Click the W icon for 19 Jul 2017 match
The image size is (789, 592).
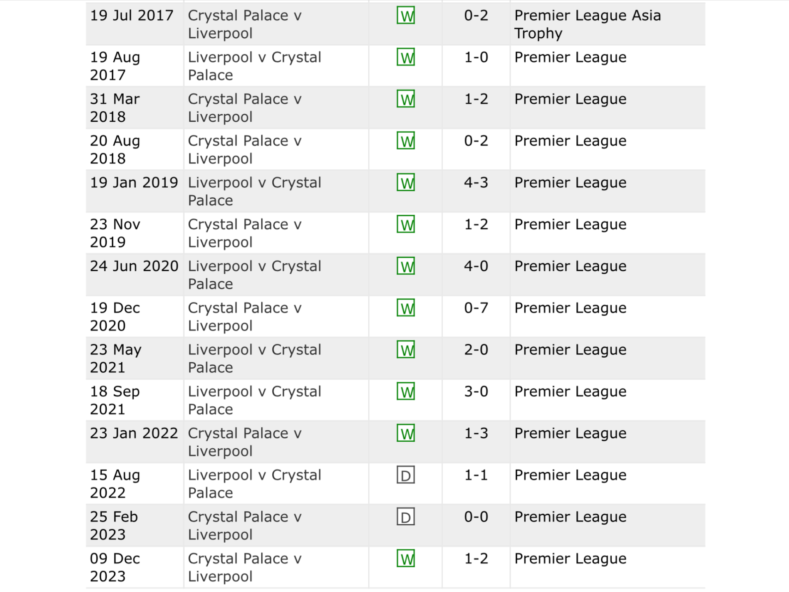click(406, 16)
